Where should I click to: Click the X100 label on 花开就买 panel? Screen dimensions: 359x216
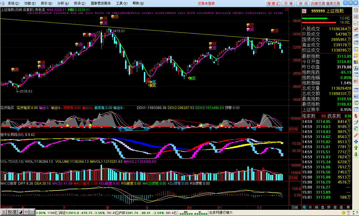(x=293, y=129)
